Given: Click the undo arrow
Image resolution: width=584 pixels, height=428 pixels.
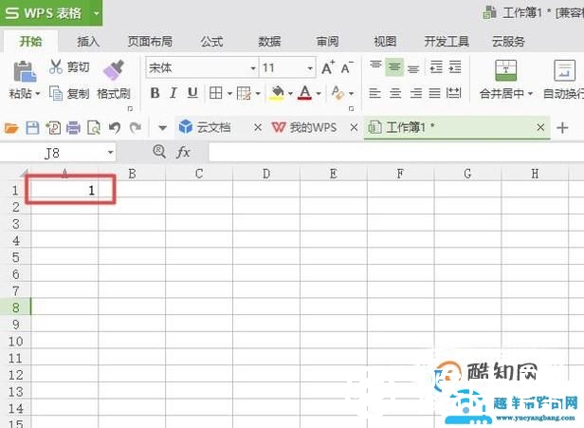Looking at the screenshot, I should click(x=115, y=128).
